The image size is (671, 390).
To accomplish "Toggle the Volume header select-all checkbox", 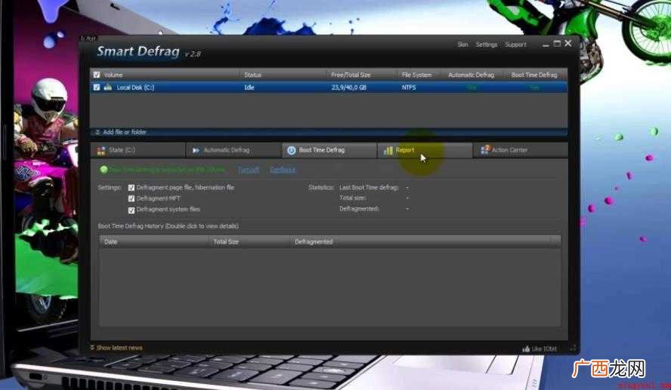I will coord(97,75).
